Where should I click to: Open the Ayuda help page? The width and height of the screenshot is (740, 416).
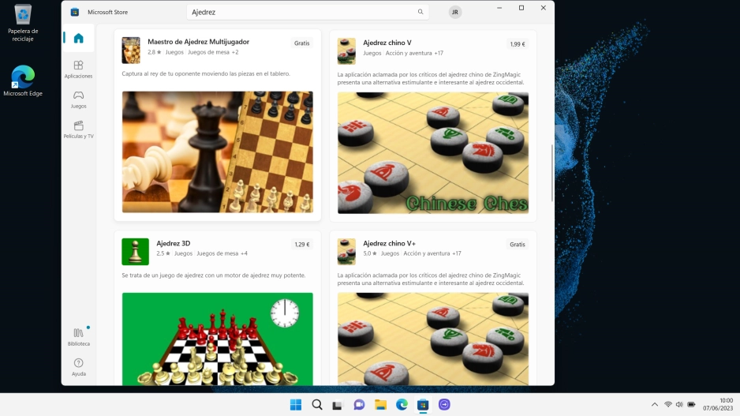[78, 367]
